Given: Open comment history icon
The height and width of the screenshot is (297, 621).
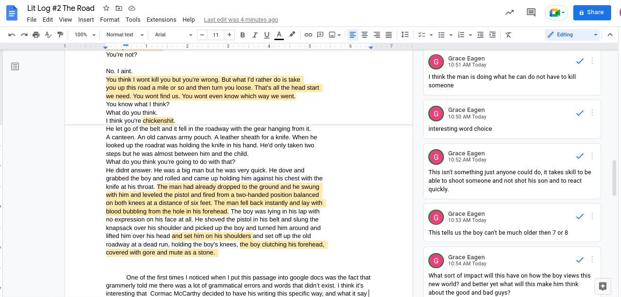Looking at the screenshot, I should (531, 13).
